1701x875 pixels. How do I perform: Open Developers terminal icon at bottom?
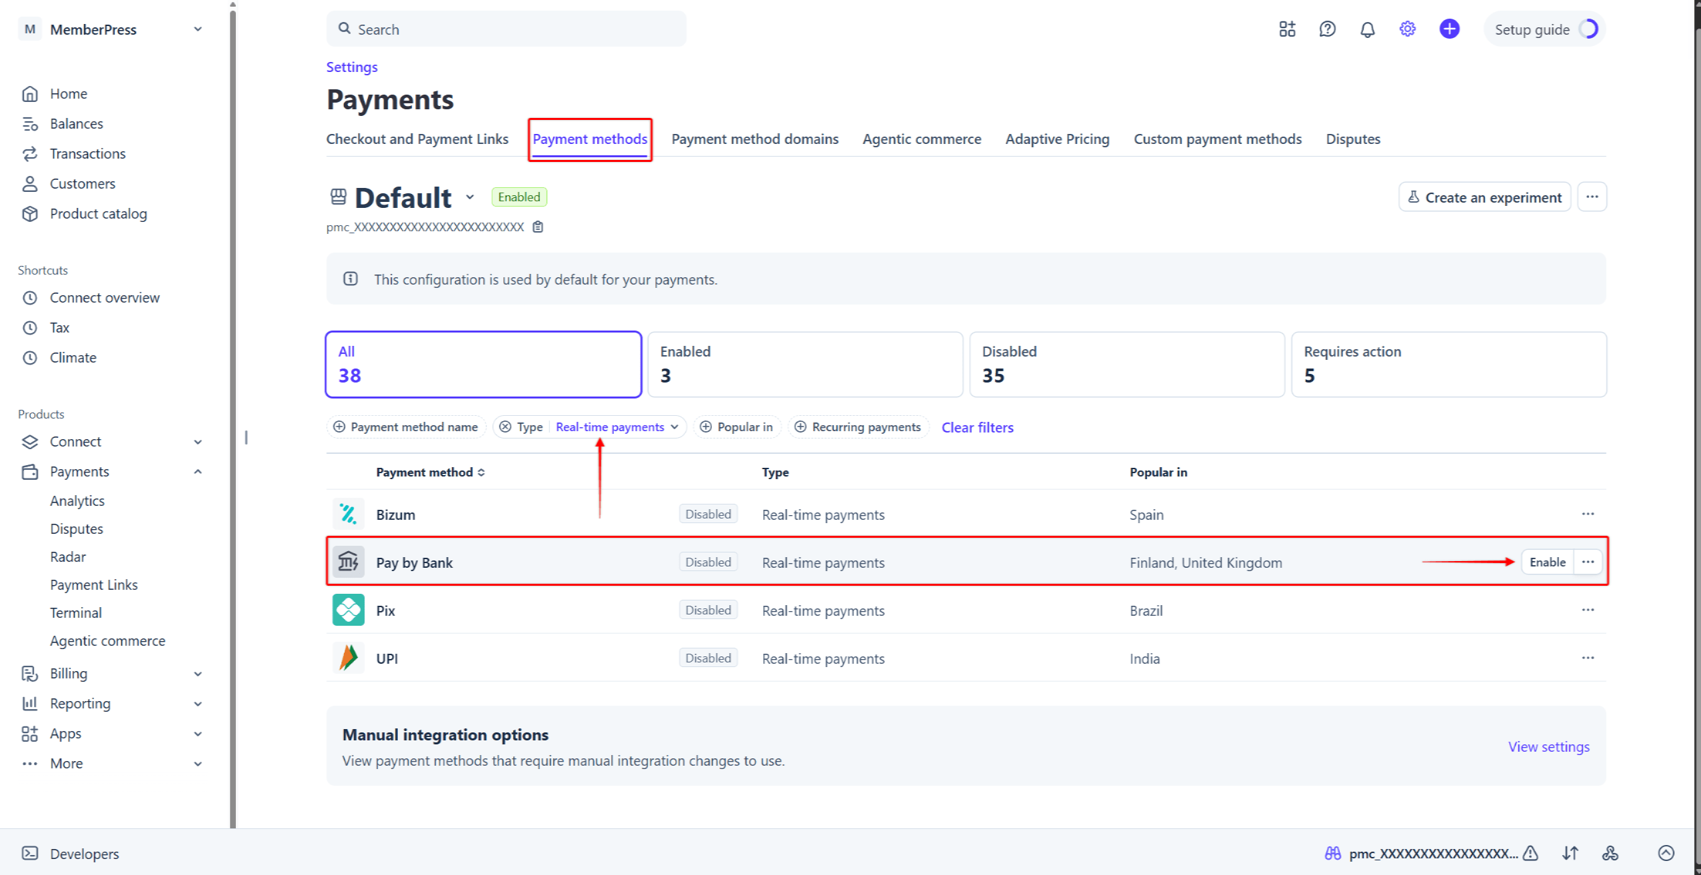click(30, 854)
